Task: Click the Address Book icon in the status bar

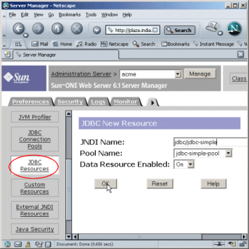Action: (39, 244)
